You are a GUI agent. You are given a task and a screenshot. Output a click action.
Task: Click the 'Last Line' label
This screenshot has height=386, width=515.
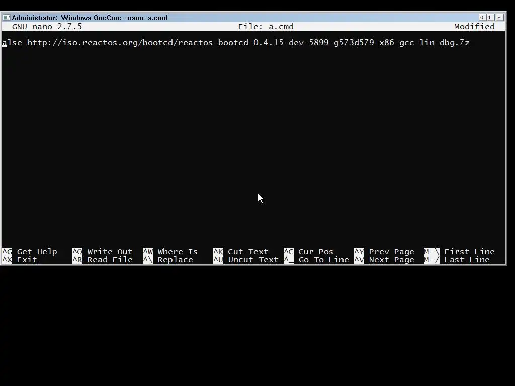click(x=467, y=260)
